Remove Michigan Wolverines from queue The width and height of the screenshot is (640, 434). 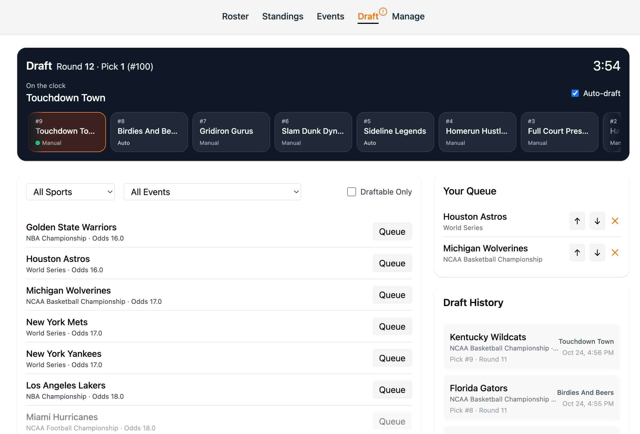(615, 253)
